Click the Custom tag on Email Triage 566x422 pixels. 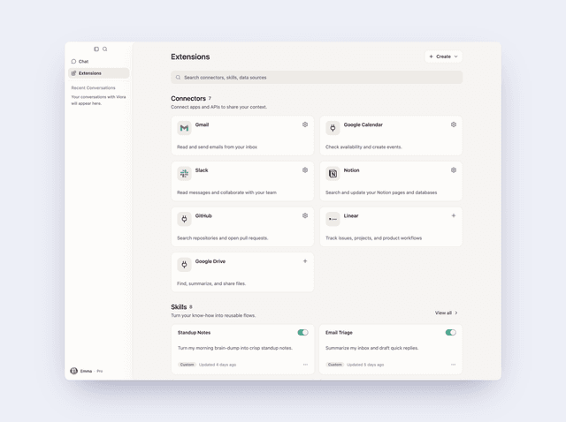point(334,365)
